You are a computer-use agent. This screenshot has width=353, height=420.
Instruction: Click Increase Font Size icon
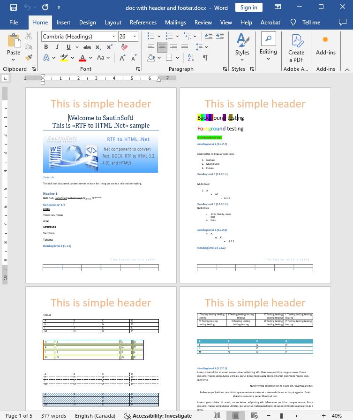tap(122, 58)
